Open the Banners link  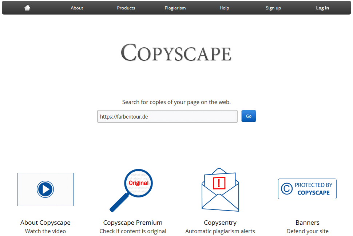(308, 223)
